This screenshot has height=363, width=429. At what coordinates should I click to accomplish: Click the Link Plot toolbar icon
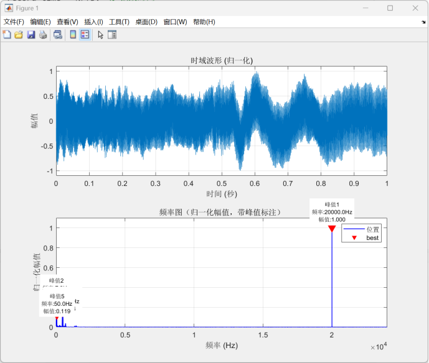(58, 35)
